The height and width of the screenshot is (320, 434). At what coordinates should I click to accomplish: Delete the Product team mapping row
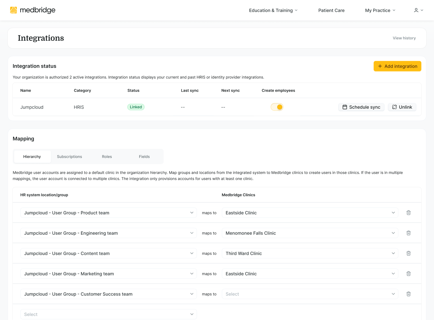coord(409,212)
